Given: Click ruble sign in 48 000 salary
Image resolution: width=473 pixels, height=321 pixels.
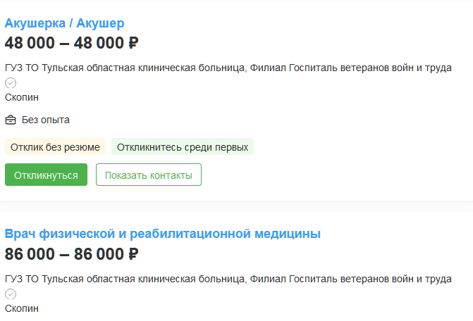Looking at the screenshot, I should point(133,43).
